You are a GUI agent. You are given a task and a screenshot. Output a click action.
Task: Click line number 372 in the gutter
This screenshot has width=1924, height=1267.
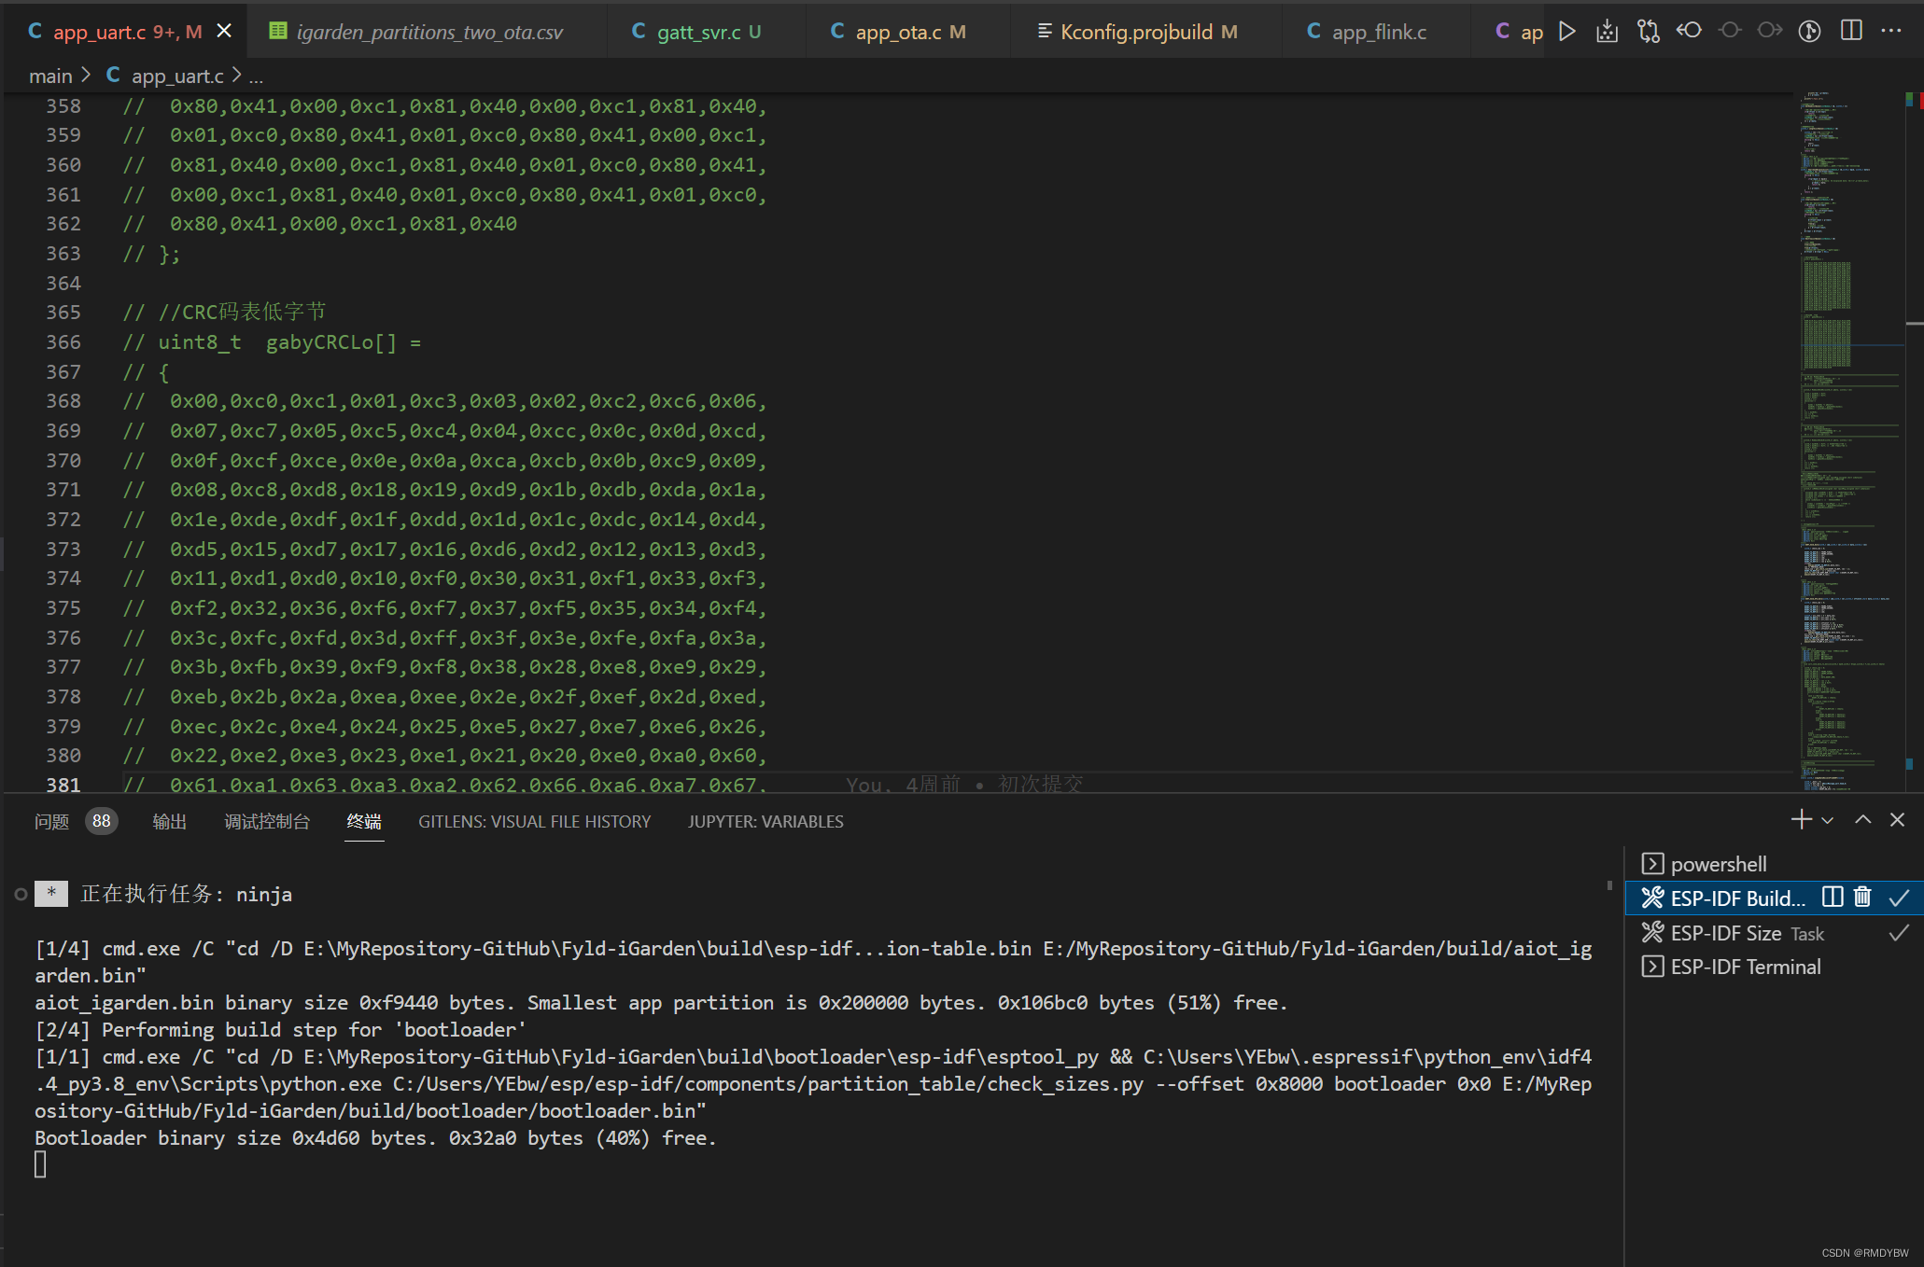click(63, 519)
